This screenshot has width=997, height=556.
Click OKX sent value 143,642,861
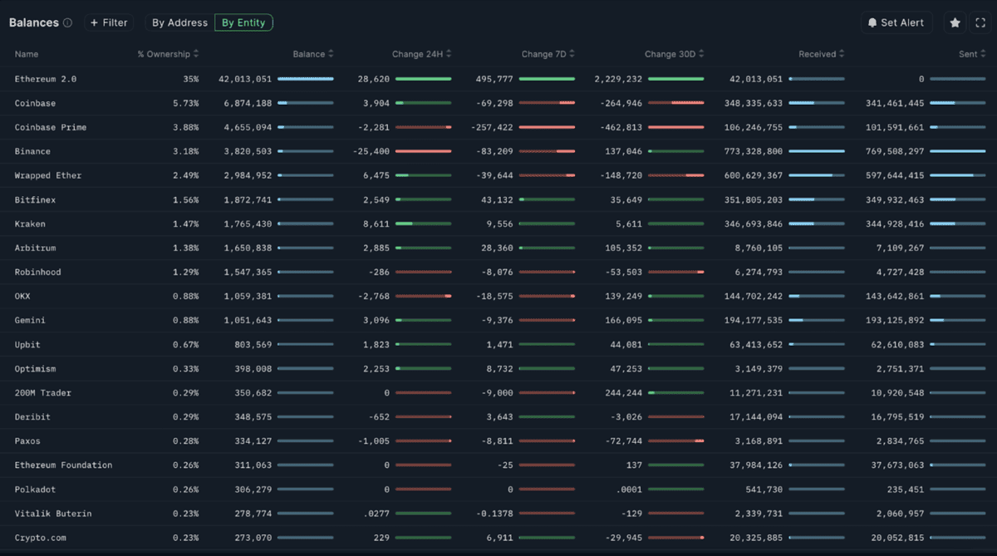(894, 296)
